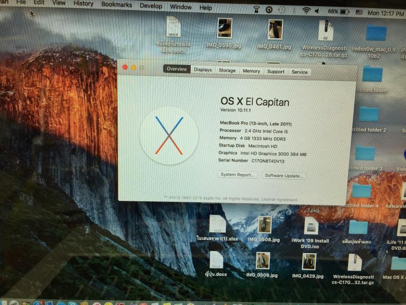Click the yellow minimize button of About window
406x305 pixels.
133,68
